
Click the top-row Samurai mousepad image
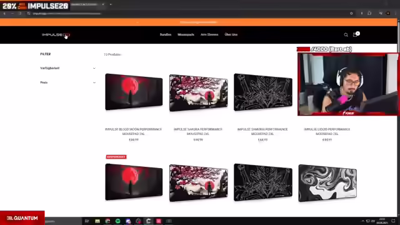pos(263,92)
